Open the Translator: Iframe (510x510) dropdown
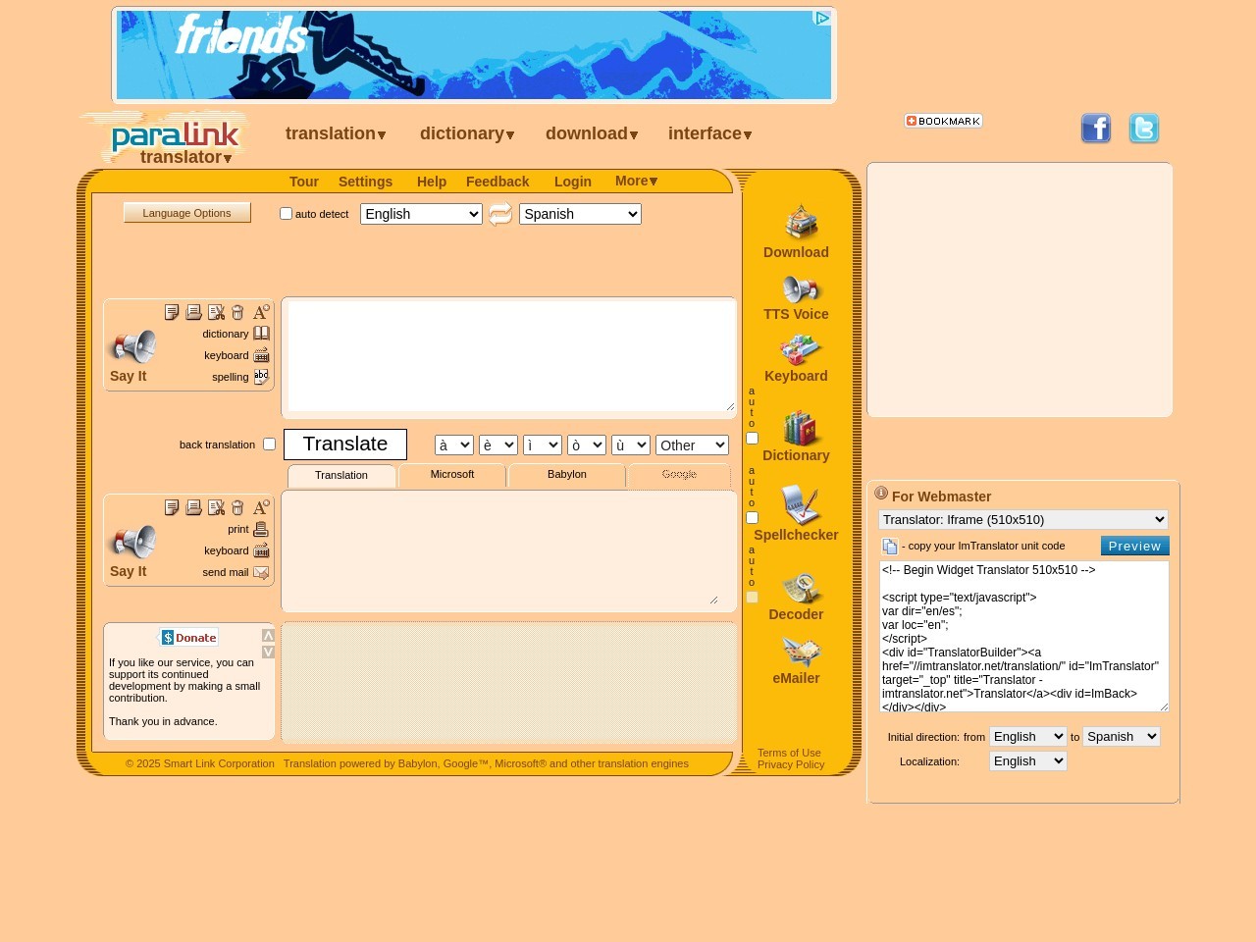The image size is (1256, 942). click(1023, 520)
